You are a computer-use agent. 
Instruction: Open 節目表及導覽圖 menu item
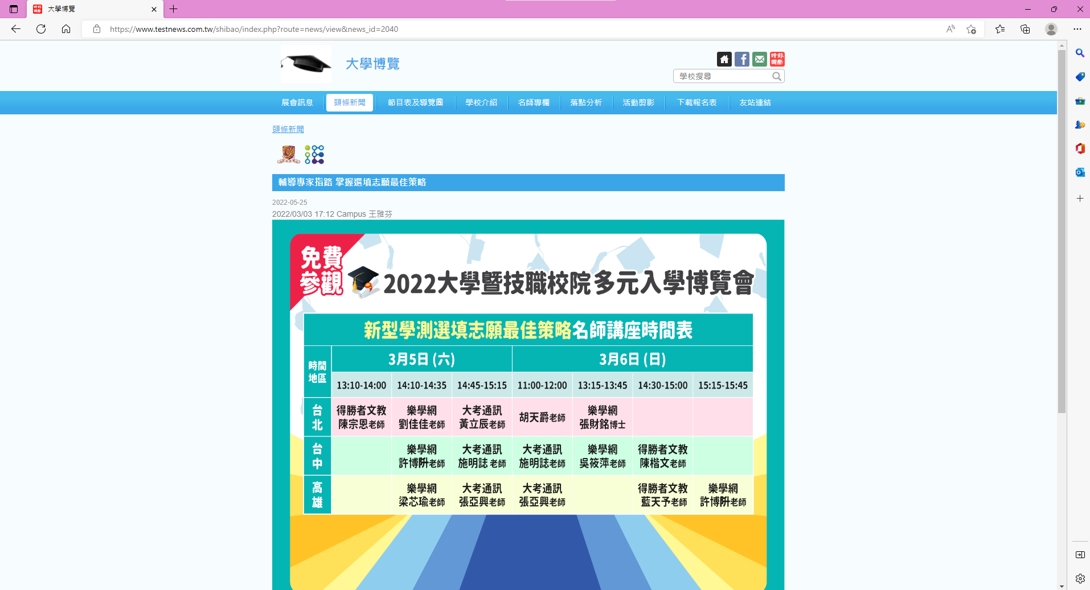(416, 102)
